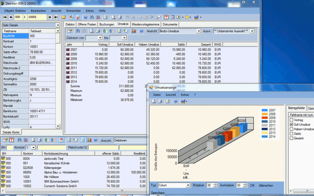Open the KontoId dropdown
This screenshot has height=196, width=314.
(33, 148)
